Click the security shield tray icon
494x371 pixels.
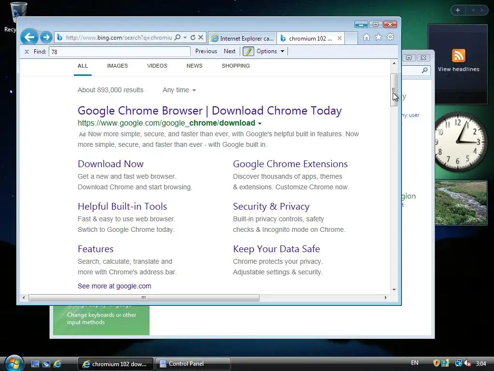436,363
